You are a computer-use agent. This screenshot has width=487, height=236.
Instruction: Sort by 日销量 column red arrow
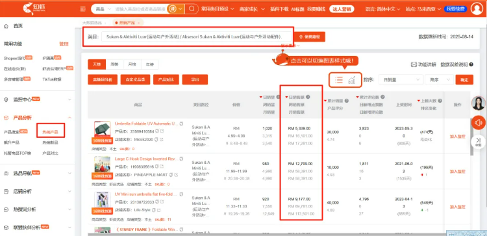coord(260,97)
